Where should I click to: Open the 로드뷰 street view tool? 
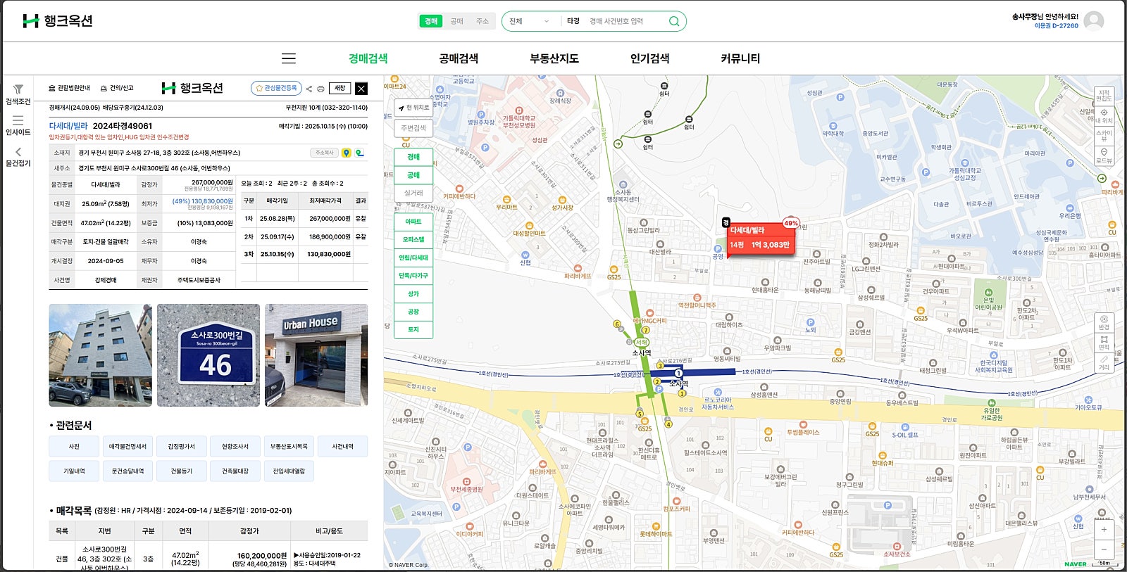1104,155
